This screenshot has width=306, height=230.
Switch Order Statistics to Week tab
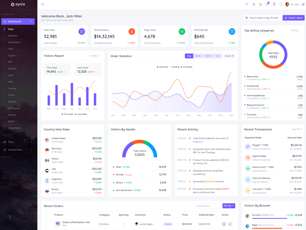tap(198, 56)
